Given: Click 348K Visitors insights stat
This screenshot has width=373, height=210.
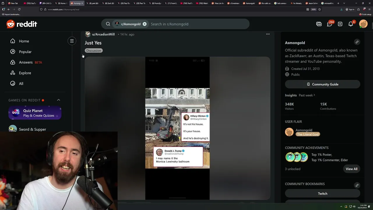Looking at the screenshot, I should [289, 106].
